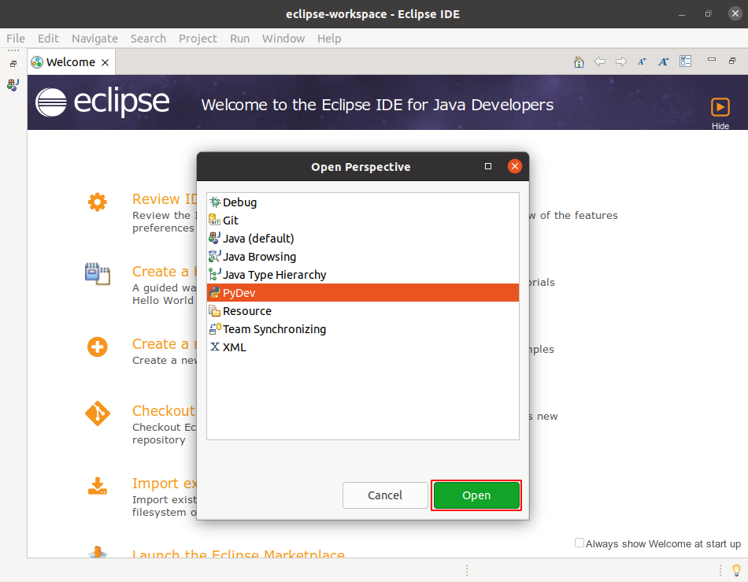
Task: Close the Welcome tab
Action: click(105, 62)
